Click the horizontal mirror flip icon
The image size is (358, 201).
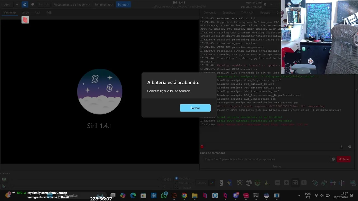pyautogui.click(x=333, y=183)
